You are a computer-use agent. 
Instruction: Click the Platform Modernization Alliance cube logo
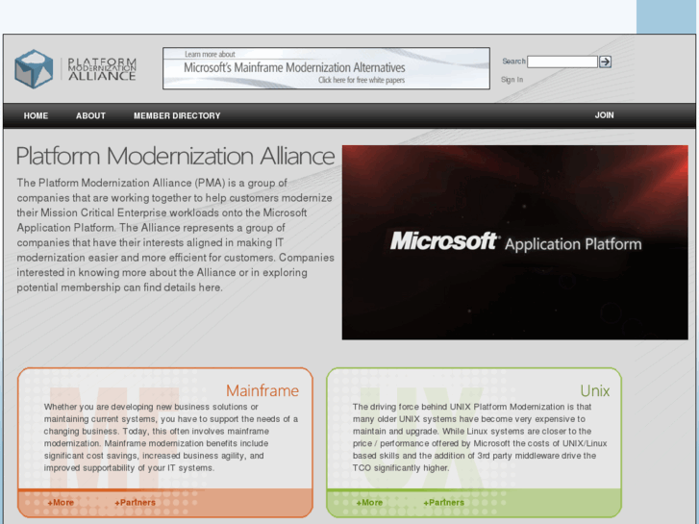[x=34, y=68]
